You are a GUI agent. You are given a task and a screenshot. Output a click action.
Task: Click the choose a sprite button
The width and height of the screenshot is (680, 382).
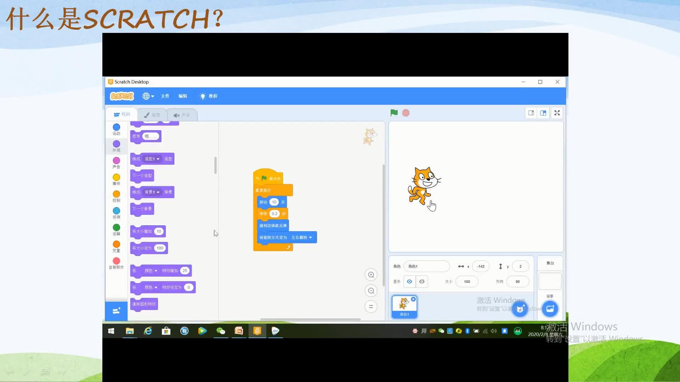(x=520, y=309)
